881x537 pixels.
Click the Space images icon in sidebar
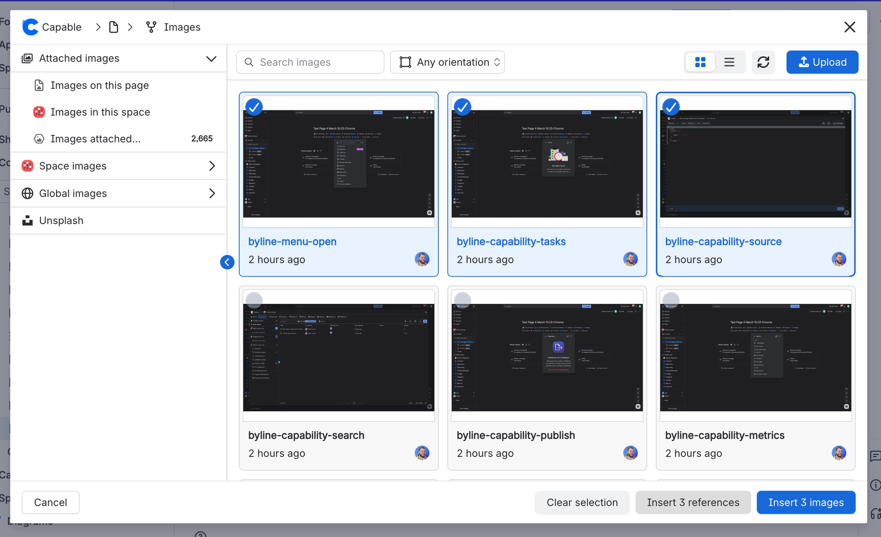click(27, 166)
